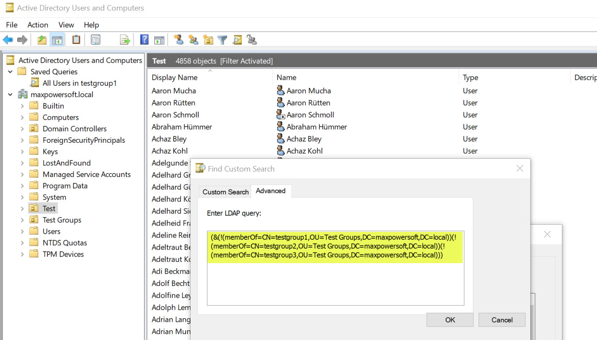The width and height of the screenshot is (597, 340).
Task: Open filter options funnel icon
Action: [x=222, y=40]
